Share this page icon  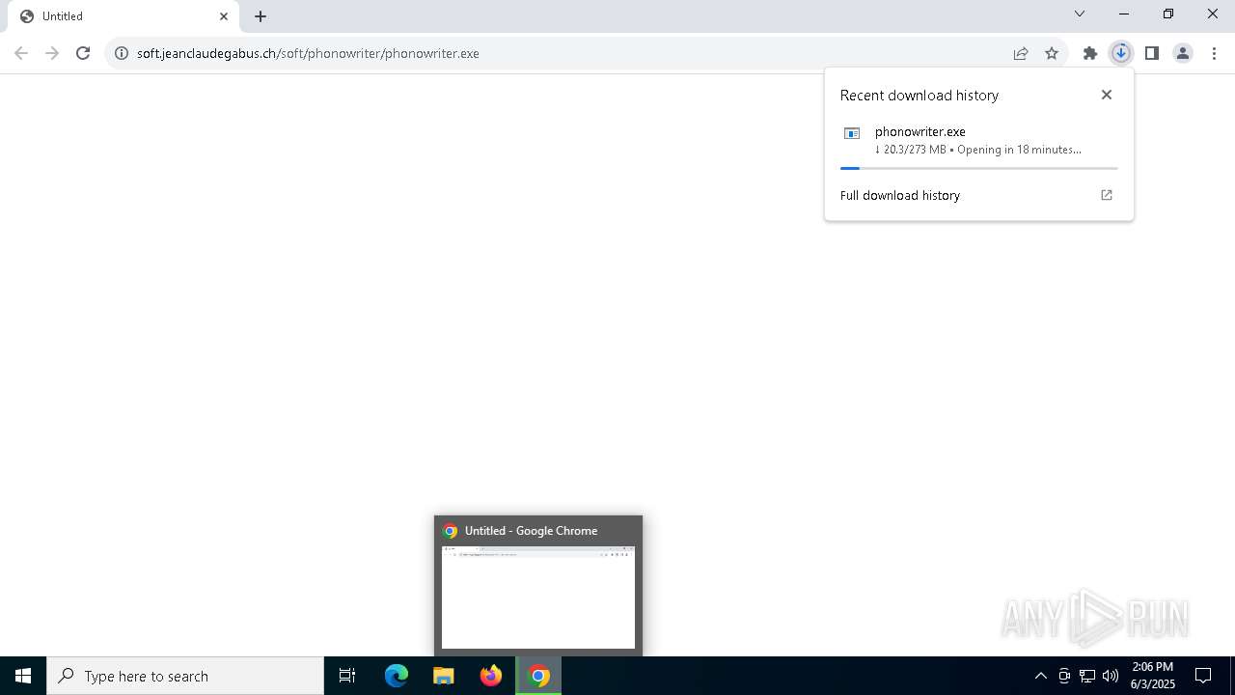(1021, 53)
